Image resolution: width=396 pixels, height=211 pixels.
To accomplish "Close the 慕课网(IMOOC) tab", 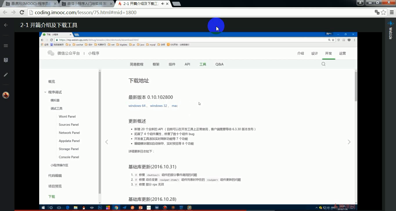I will [x=55, y=4].
